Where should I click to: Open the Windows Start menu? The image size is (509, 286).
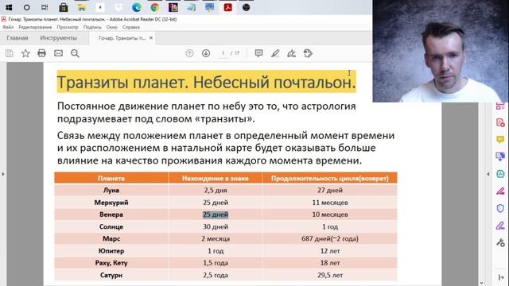(x=9, y=7)
